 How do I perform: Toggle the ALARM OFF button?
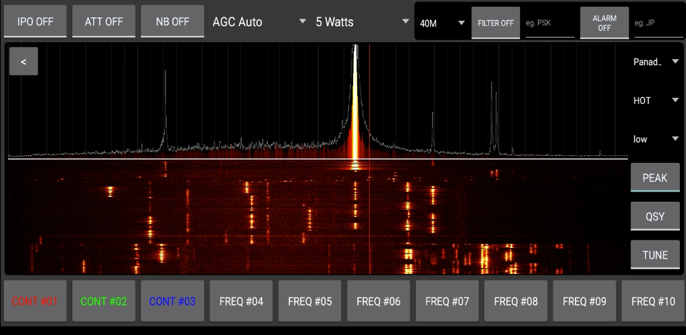pyautogui.click(x=604, y=23)
